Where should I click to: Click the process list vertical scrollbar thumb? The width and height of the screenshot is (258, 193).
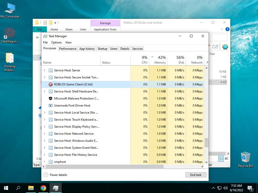point(206,143)
